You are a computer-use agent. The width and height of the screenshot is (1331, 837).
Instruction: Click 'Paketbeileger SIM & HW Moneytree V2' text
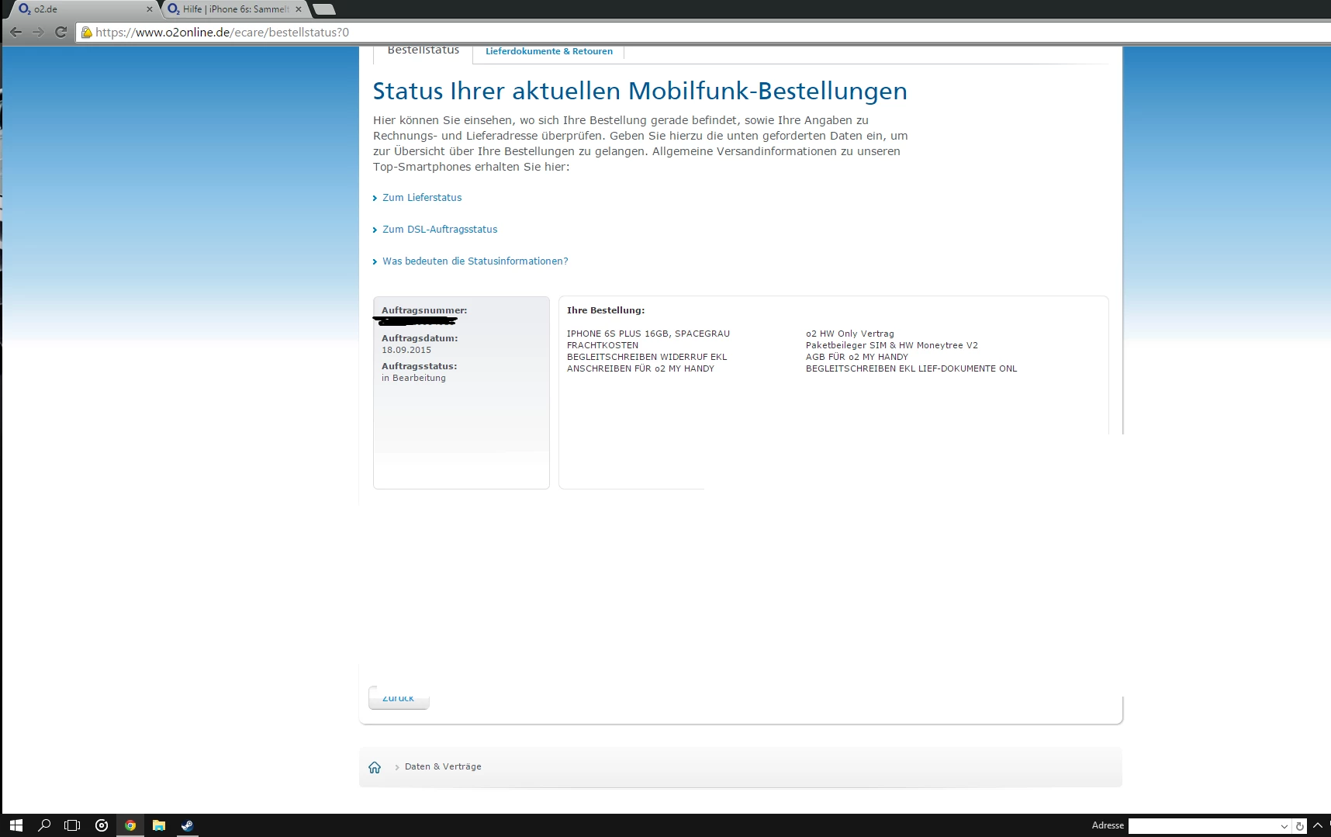click(892, 345)
